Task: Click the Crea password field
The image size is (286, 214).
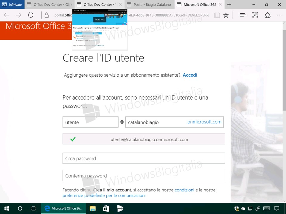Action: tap(144, 158)
